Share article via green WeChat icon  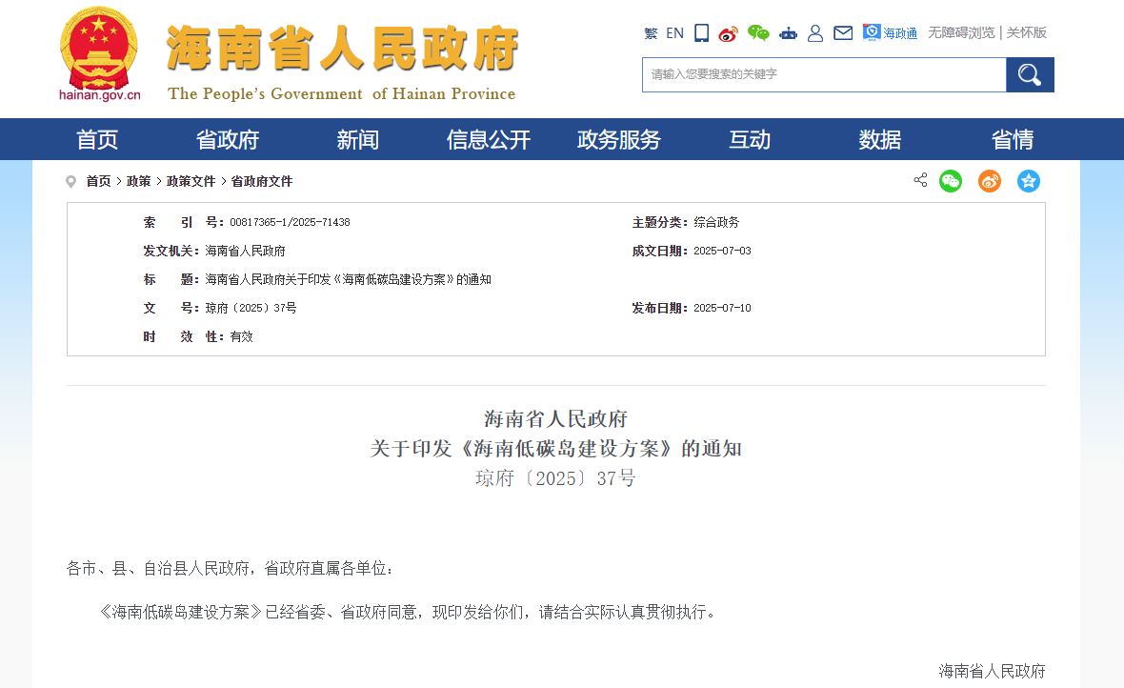[x=951, y=181]
